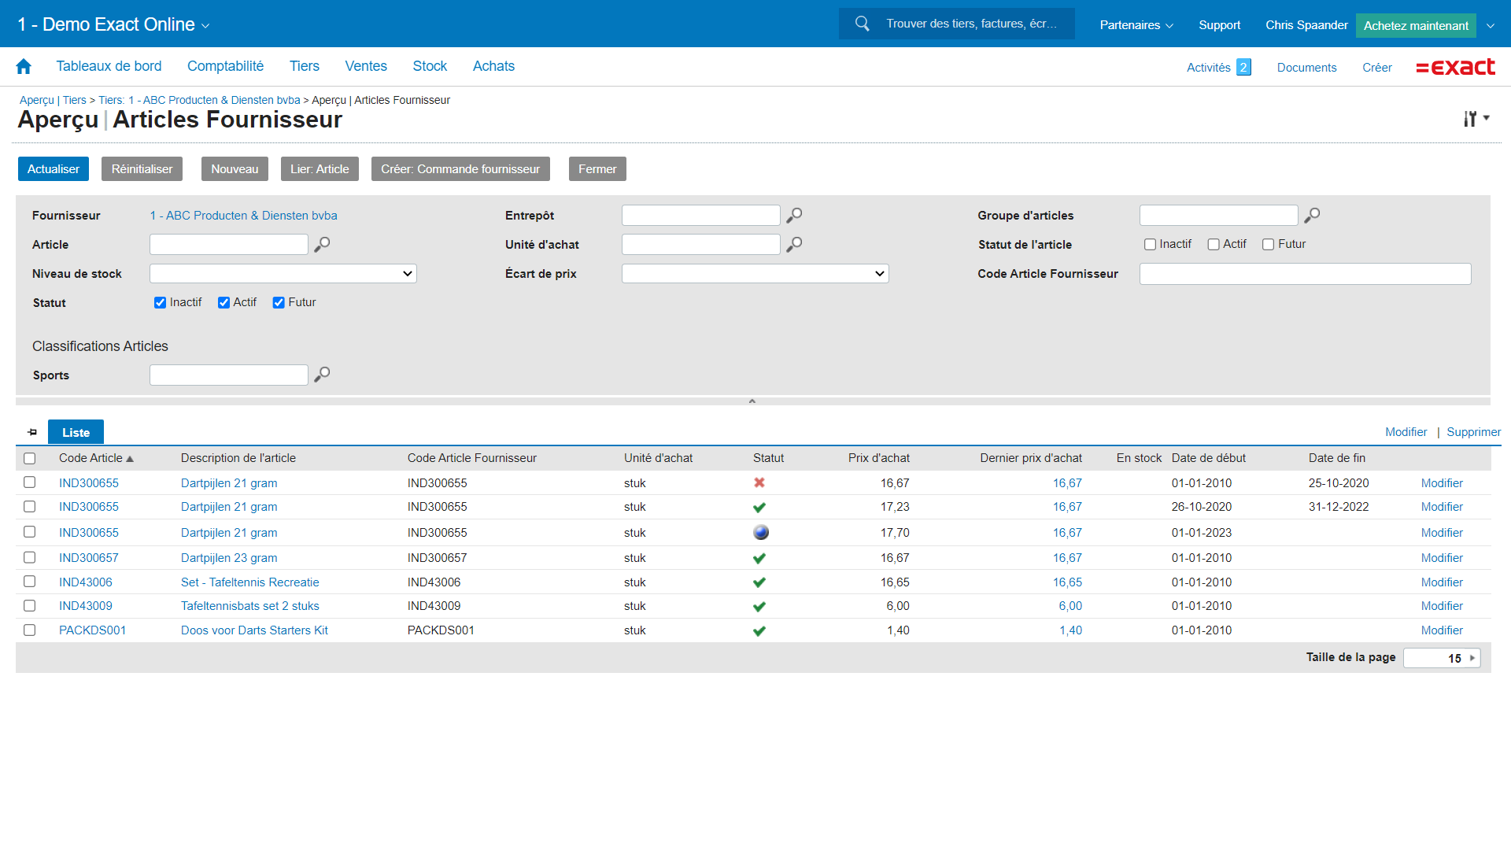The width and height of the screenshot is (1511, 850).
Task: Open Entrepôt lookup magnifier icon
Action: click(x=794, y=216)
